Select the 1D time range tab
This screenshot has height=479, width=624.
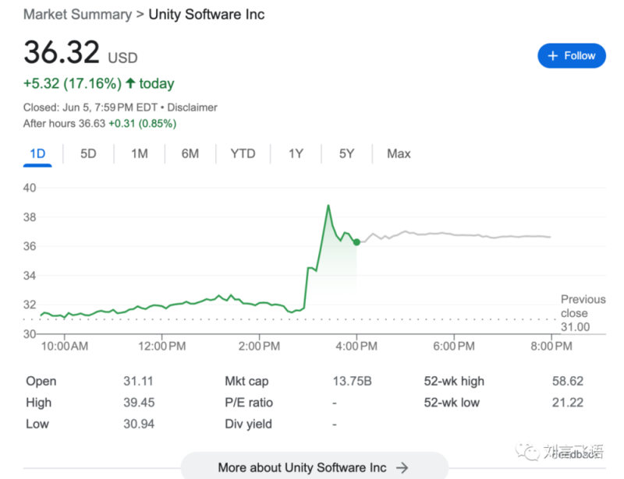point(37,153)
